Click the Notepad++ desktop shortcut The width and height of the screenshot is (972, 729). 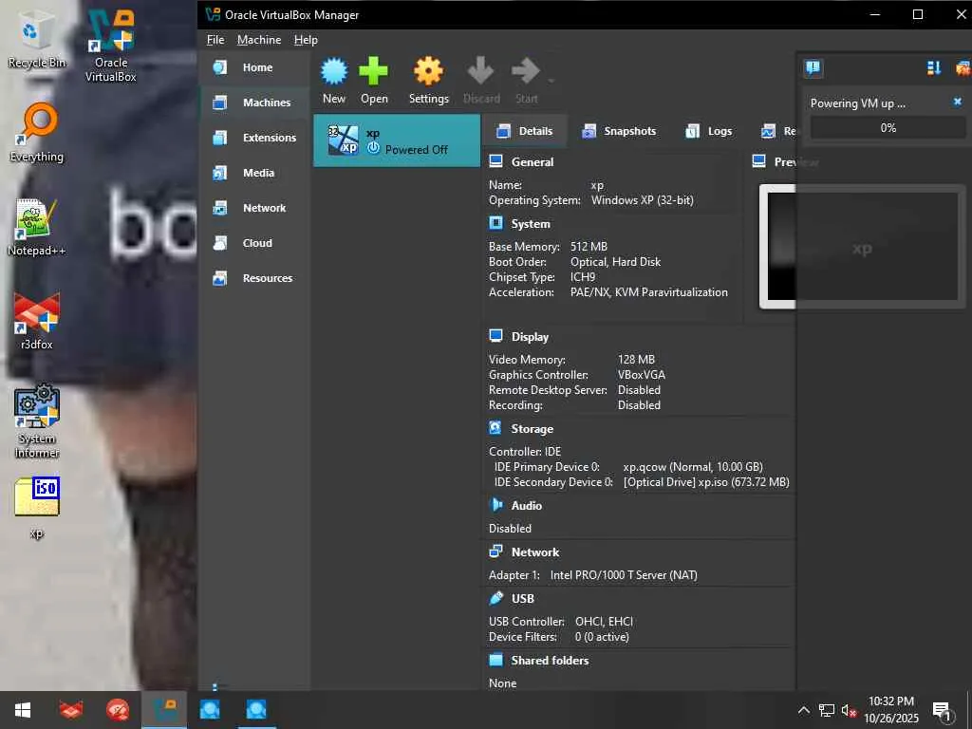[x=37, y=228]
